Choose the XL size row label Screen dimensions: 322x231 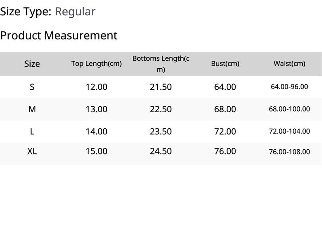tap(32, 151)
